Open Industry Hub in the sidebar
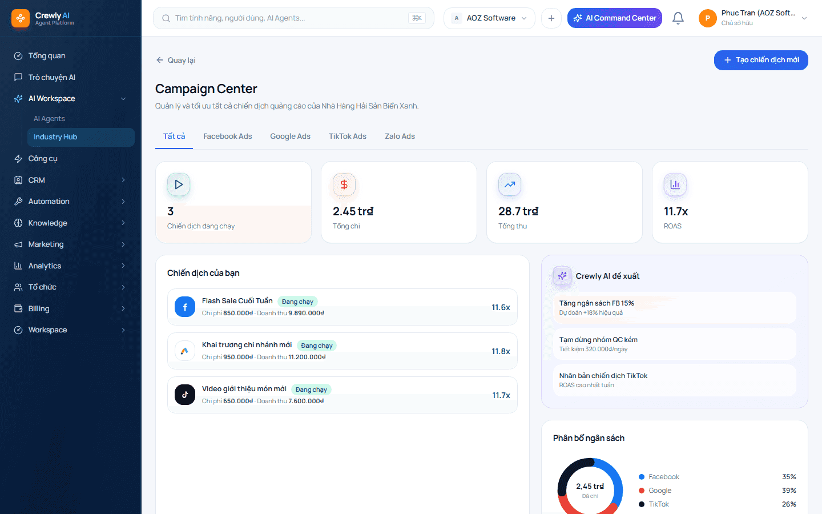Image resolution: width=822 pixels, height=514 pixels. click(81, 137)
